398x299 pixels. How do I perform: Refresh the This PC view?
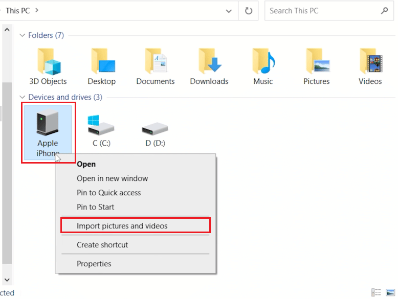point(249,11)
